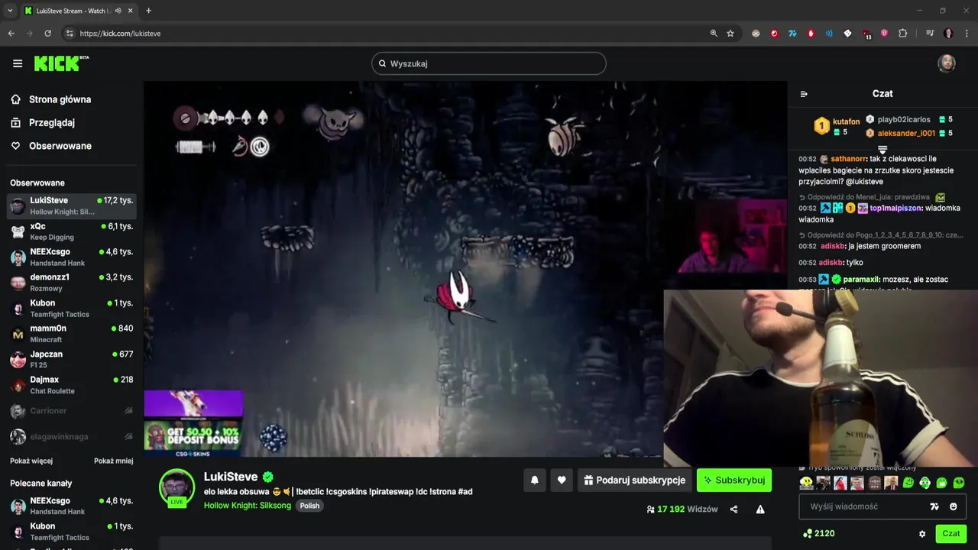Viewport: 978px width, 550px height.
Task: Click the report warning triangle icon
Action: coord(760,510)
